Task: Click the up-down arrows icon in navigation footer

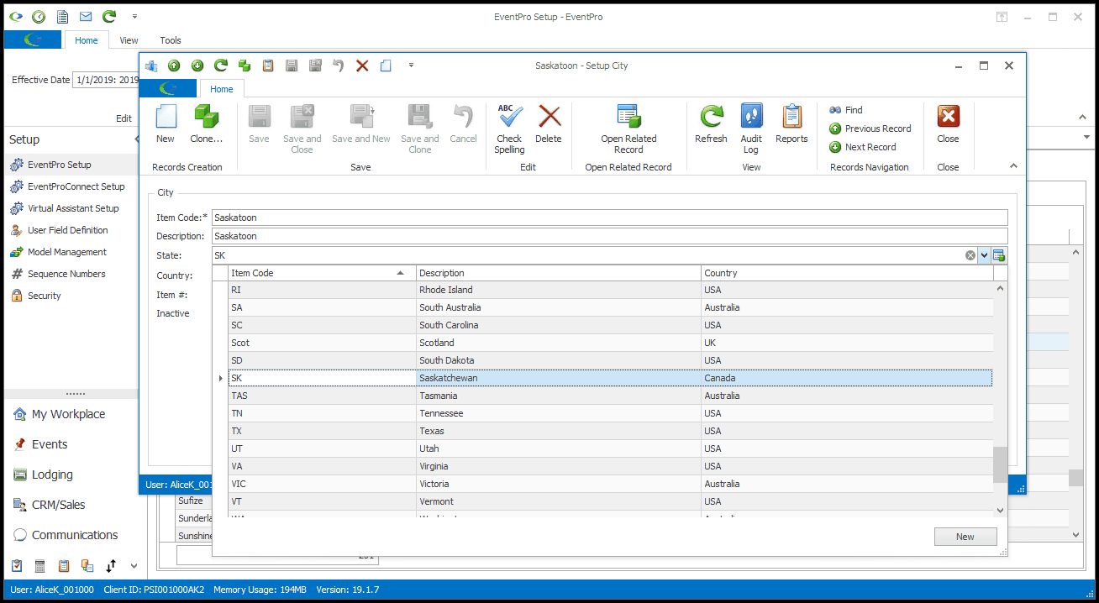Action: coord(110,566)
